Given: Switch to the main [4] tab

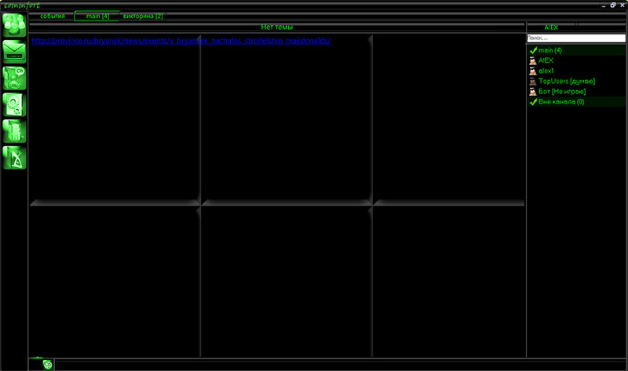Looking at the screenshot, I should click(x=97, y=16).
